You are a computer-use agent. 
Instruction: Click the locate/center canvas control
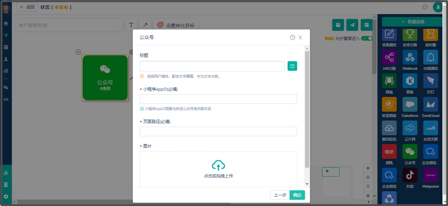[x=368, y=168]
